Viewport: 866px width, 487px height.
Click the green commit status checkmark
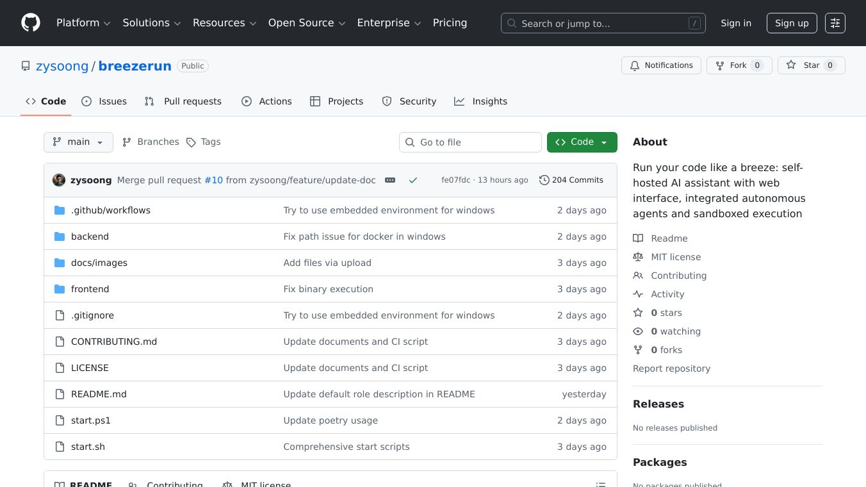point(413,180)
